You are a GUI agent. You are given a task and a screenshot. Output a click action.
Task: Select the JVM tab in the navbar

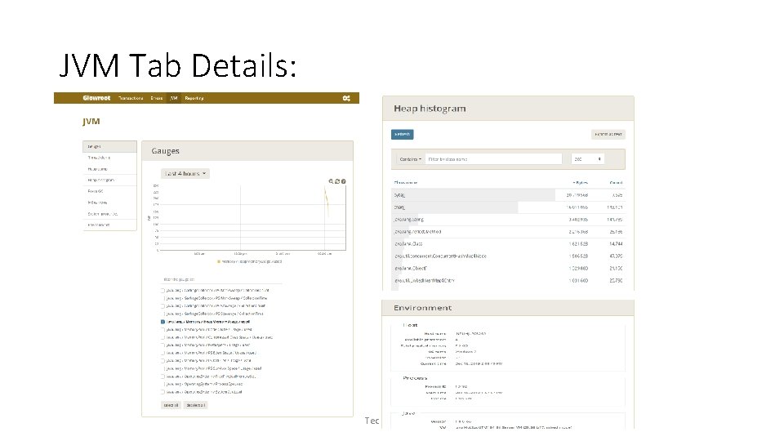(x=173, y=99)
